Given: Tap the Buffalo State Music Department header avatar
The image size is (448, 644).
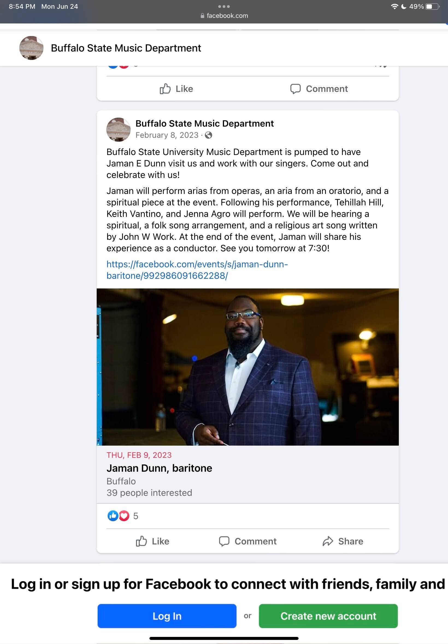Looking at the screenshot, I should point(31,48).
